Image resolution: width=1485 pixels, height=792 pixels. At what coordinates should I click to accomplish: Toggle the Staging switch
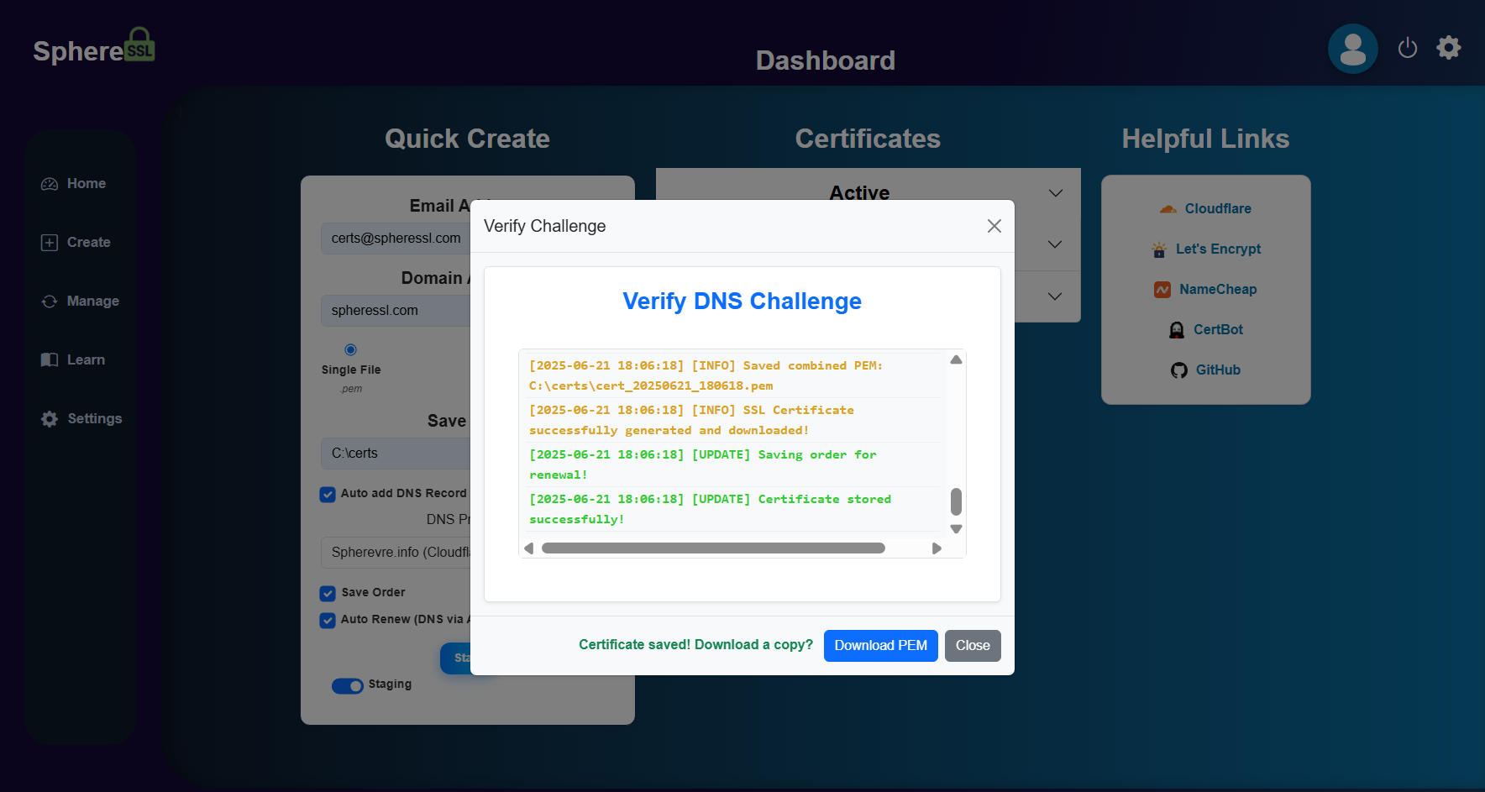coord(347,686)
